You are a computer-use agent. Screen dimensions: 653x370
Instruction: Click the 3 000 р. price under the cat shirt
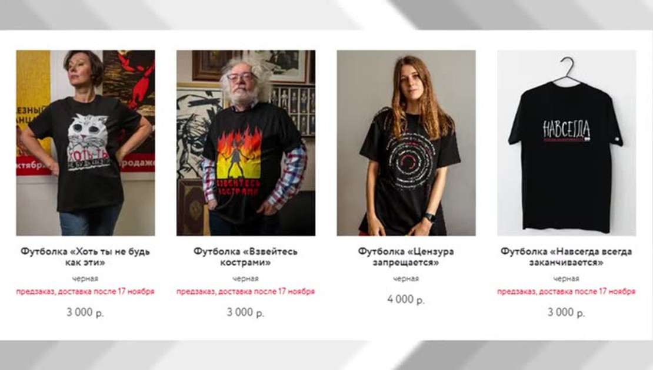85,312
